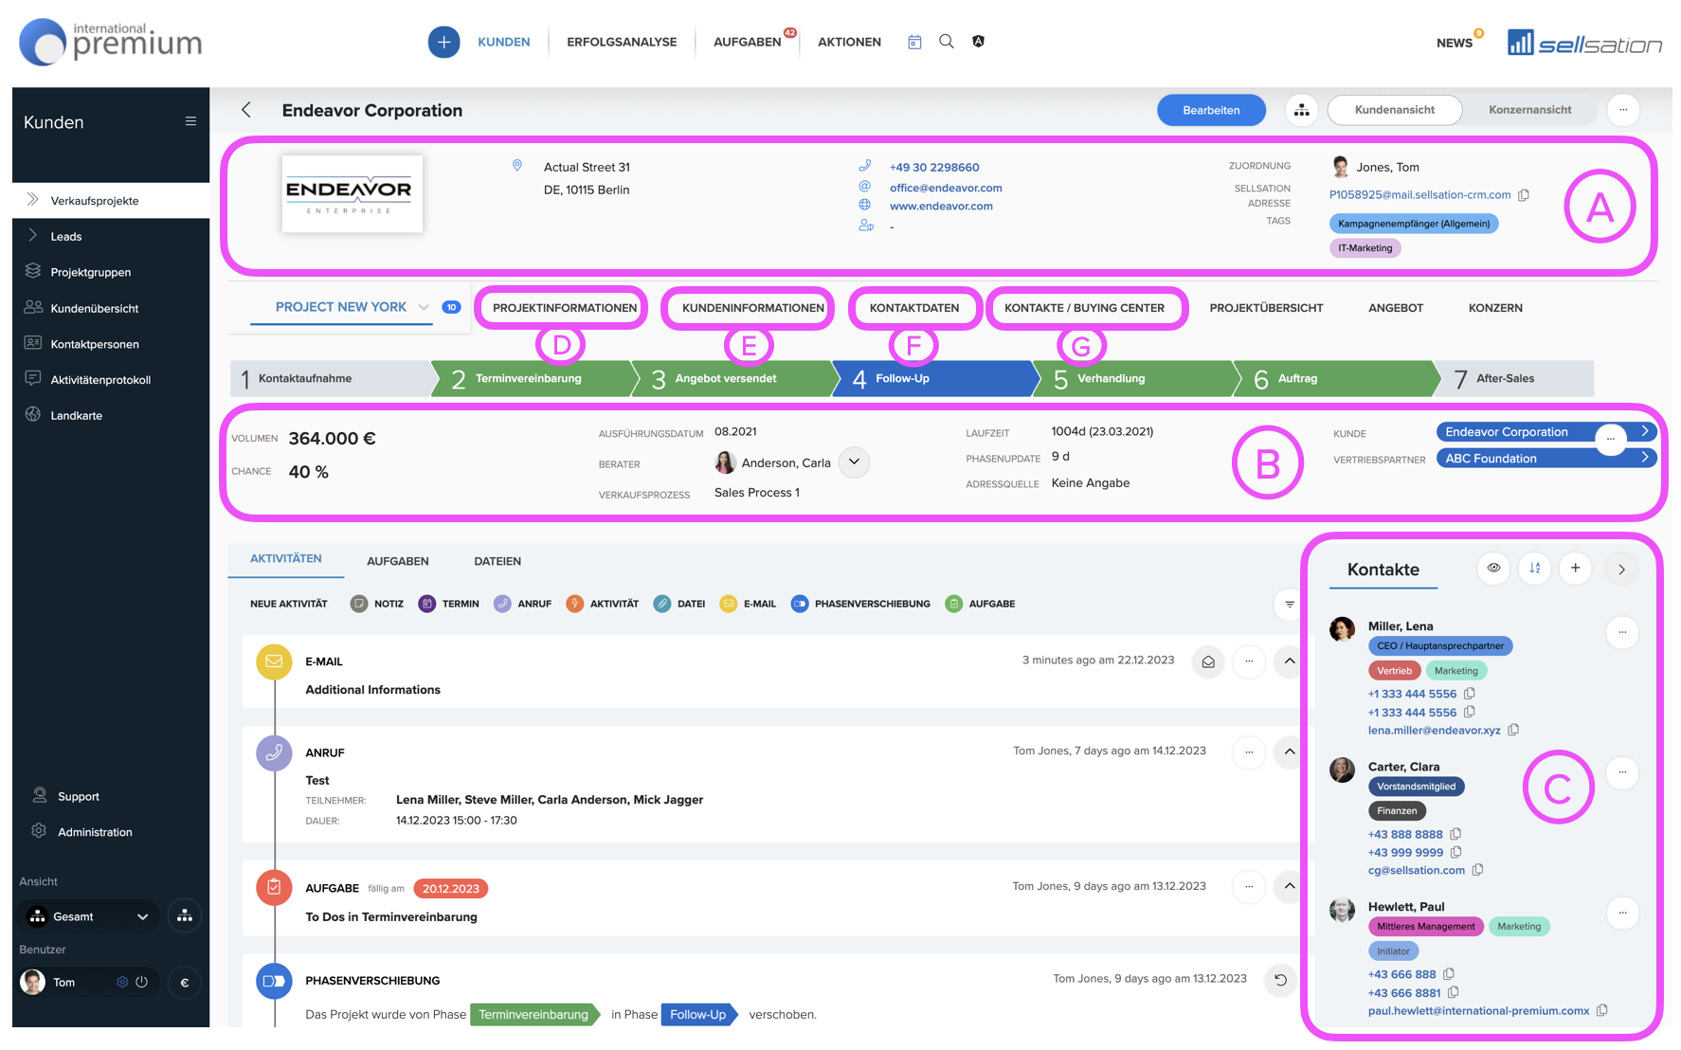Email office@endeavor.com

click(946, 188)
